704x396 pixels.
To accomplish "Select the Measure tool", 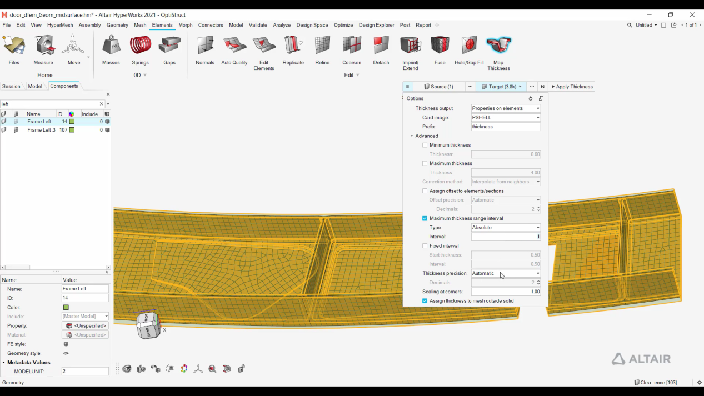I will click(43, 50).
